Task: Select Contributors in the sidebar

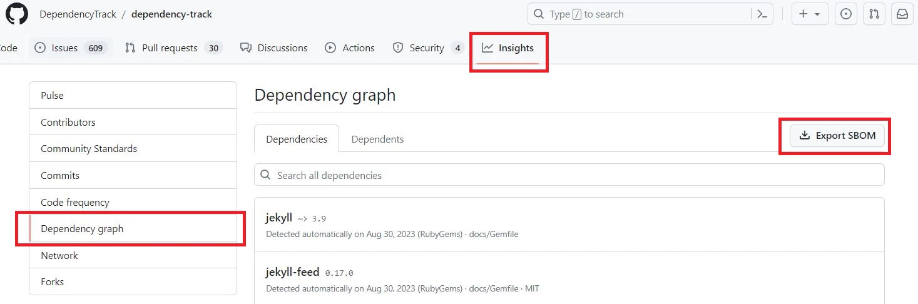Action: point(133,122)
